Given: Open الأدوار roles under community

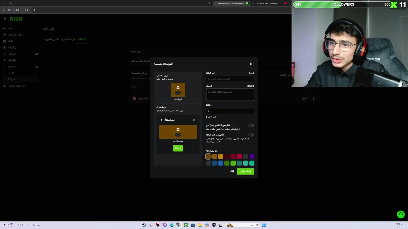Looking at the screenshot, I should (11, 73).
